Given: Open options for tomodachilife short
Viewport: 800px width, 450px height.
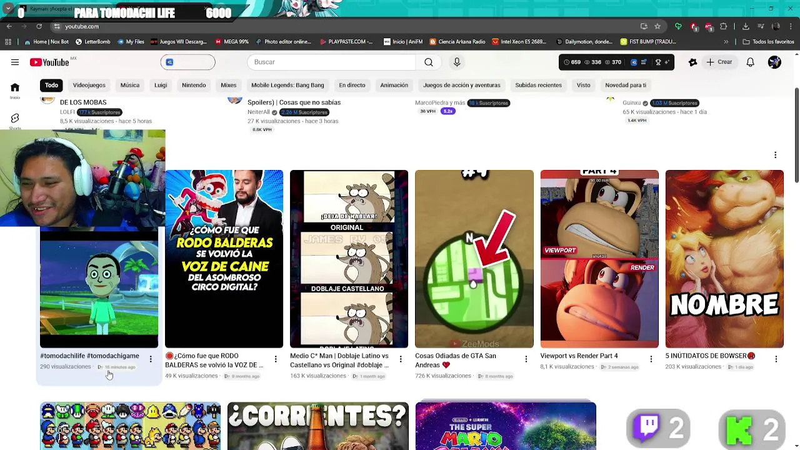Looking at the screenshot, I should pos(151,359).
